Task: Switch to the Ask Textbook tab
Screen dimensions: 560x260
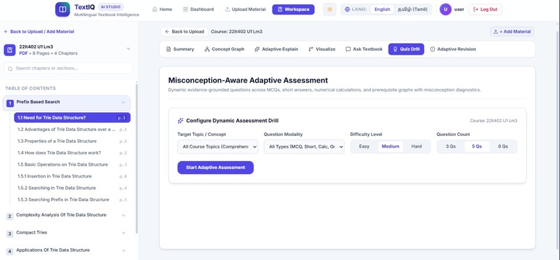Action: pos(364,49)
